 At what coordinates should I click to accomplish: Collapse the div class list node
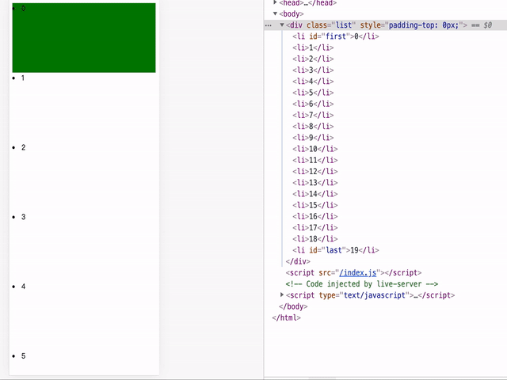pos(282,25)
